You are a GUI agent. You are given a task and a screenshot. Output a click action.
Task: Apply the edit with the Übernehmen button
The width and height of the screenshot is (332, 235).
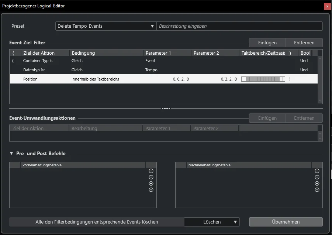(286, 222)
